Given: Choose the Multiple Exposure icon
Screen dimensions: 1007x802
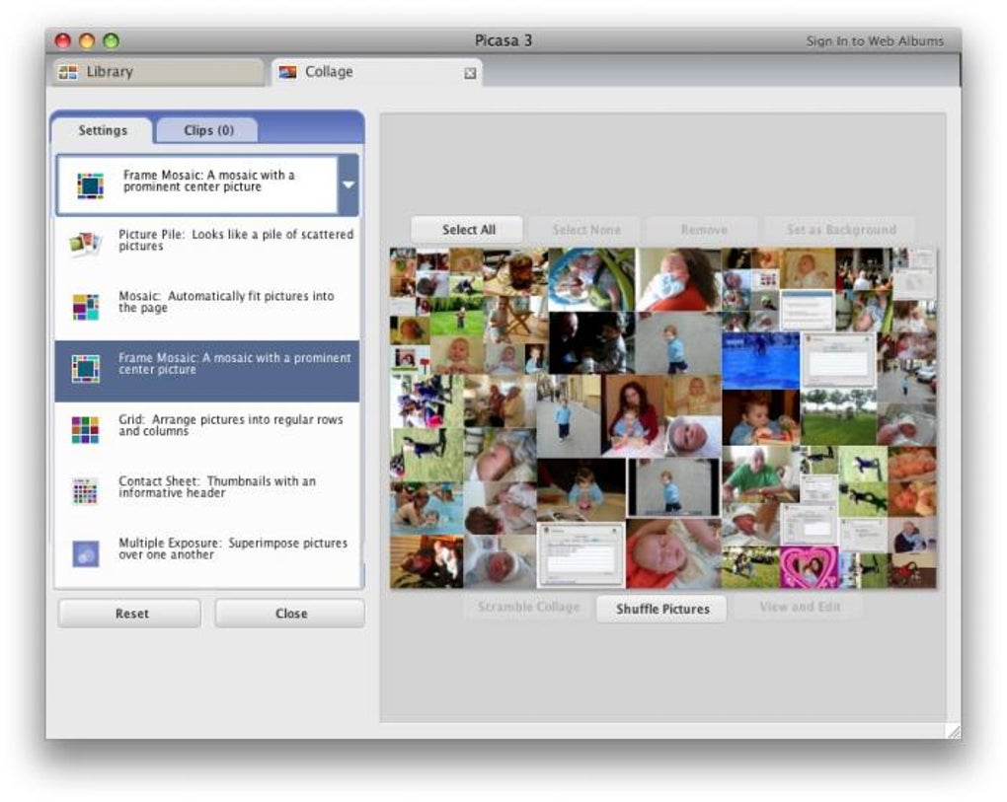Looking at the screenshot, I should [x=86, y=553].
